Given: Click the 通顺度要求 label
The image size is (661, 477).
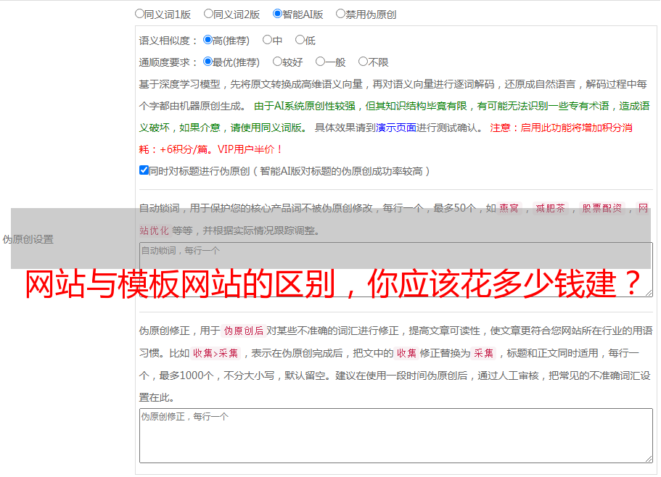Looking at the screenshot, I should tap(168, 63).
